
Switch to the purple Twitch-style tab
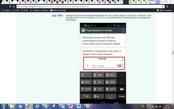tap(105, 2)
